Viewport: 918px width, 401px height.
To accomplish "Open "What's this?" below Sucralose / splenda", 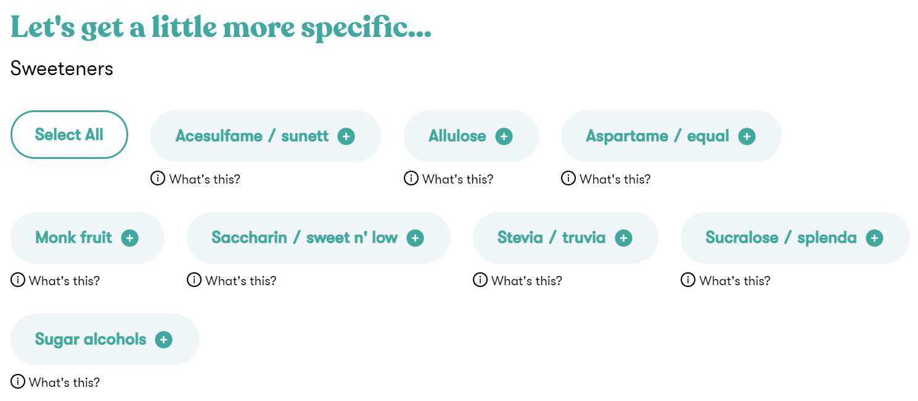I will pos(726,280).
